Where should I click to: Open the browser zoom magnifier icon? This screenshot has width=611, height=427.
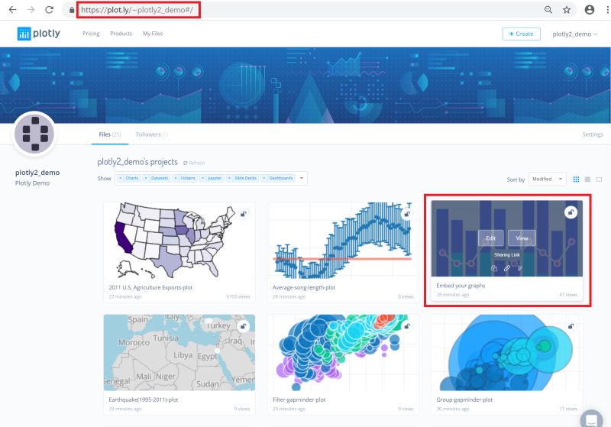pyautogui.click(x=548, y=10)
